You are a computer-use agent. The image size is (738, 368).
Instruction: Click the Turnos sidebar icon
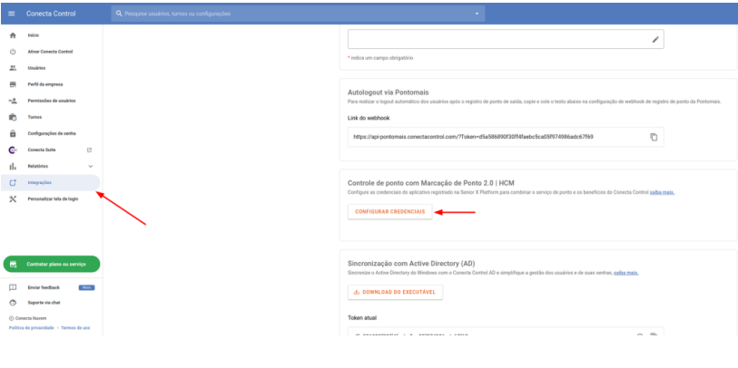(x=13, y=117)
